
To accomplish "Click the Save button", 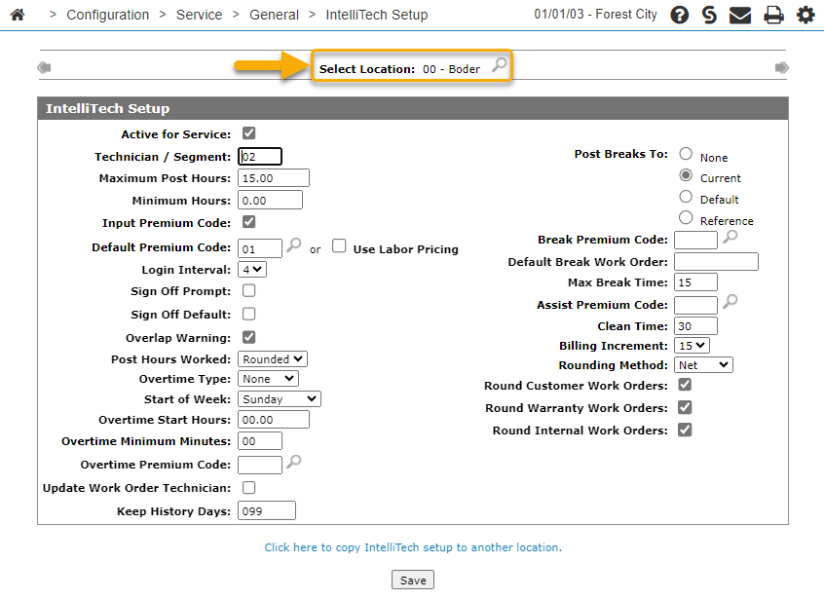I will (413, 581).
